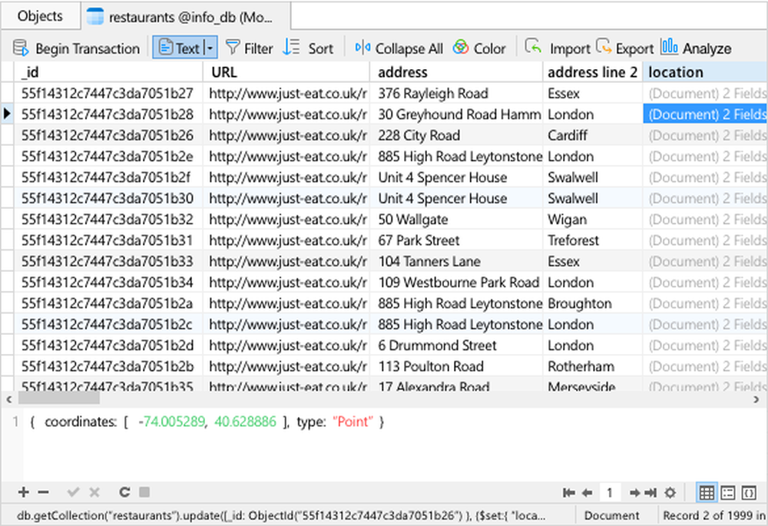Switch to JSON view mode
768x526 pixels.
point(750,492)
